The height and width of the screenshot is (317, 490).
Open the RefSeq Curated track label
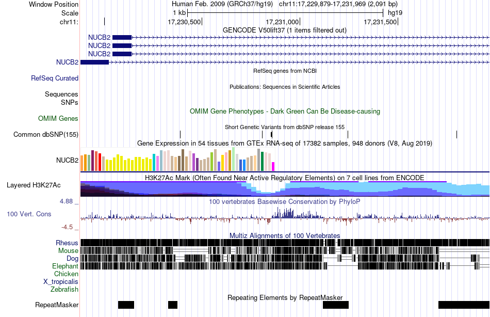(x=55, y=78)
